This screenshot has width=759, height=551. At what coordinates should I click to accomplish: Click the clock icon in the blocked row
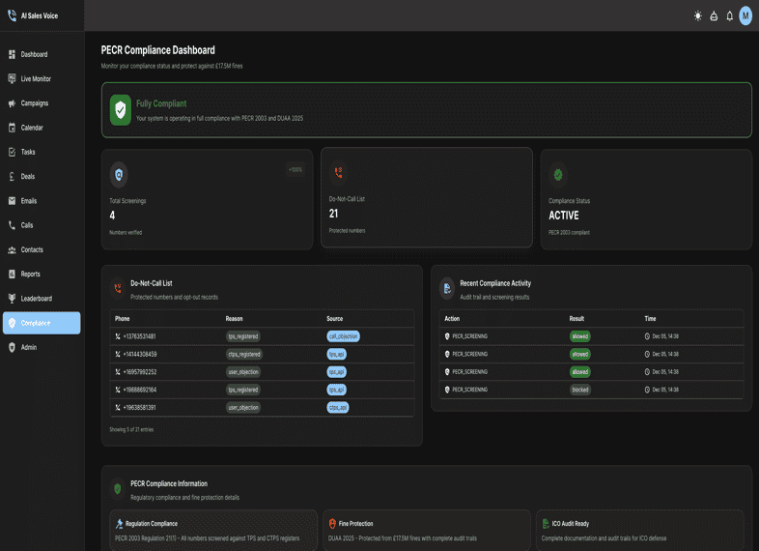coord(647,390)
